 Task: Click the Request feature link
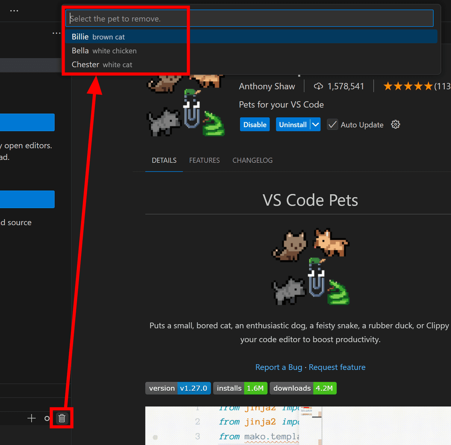click(x=337, y=367)
